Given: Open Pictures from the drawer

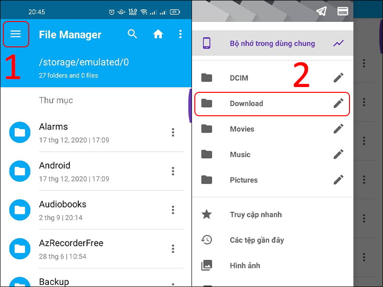Looking at the screenshot, I should 272,180.
